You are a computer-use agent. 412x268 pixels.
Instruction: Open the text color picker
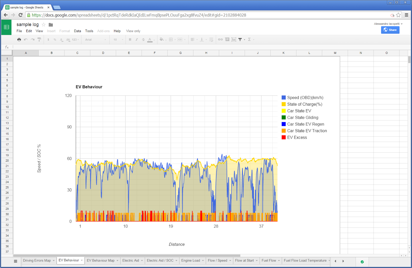pyautogui.click(x=150, y=39)
